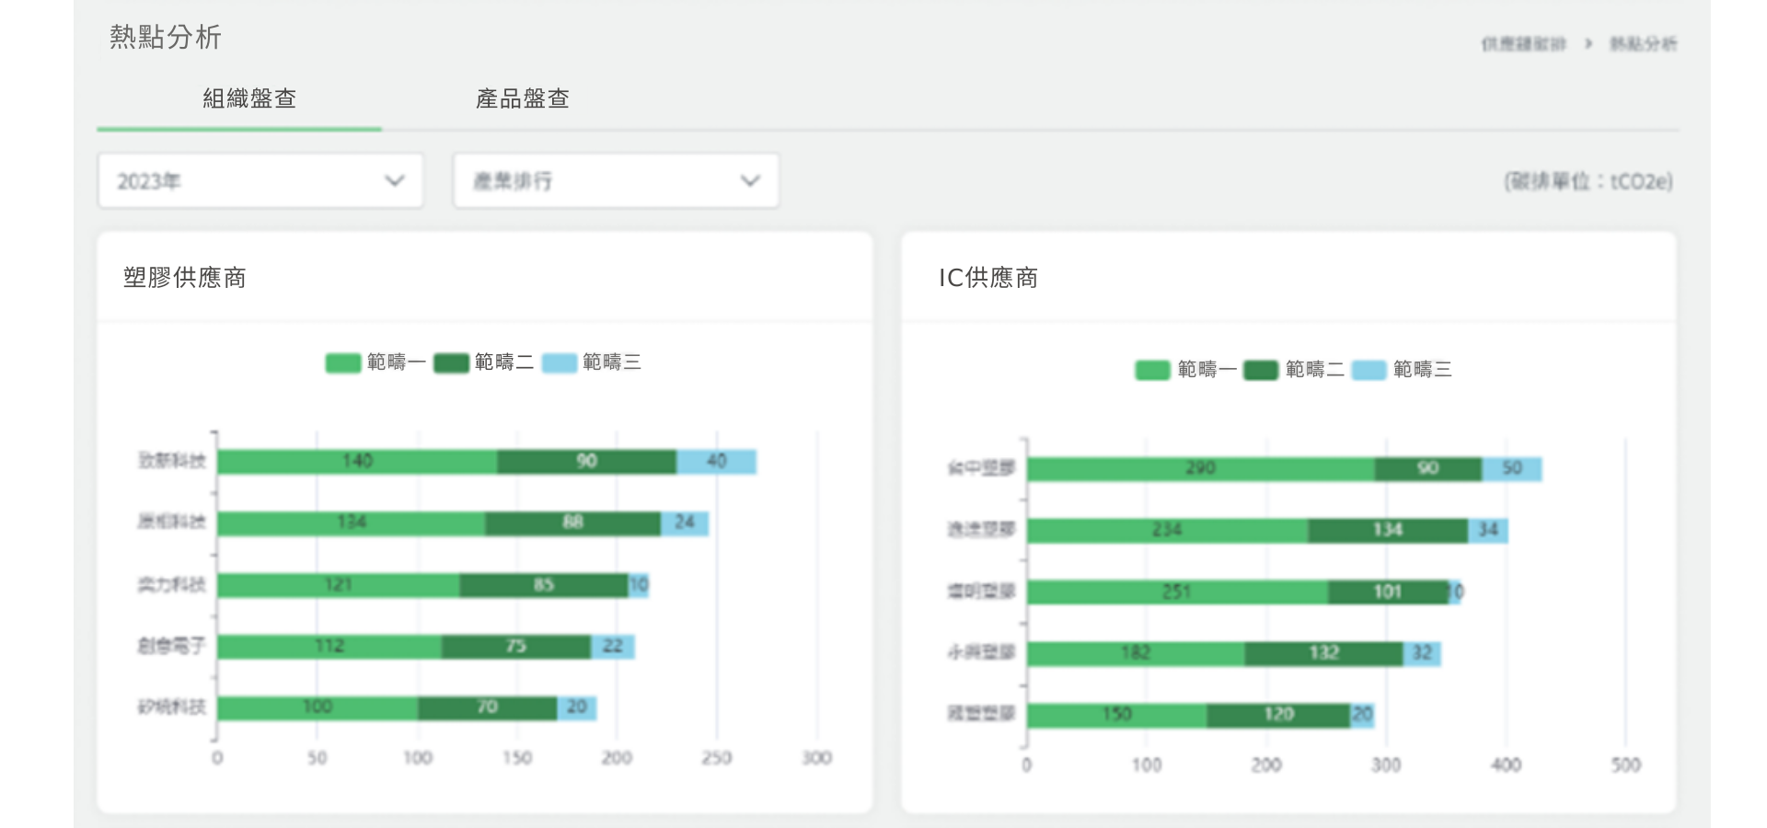Screen dimensions: 1767x828
Task: Toggle 範疇一 legend in 塑膠供應商 chart
Action: (375, 362)
